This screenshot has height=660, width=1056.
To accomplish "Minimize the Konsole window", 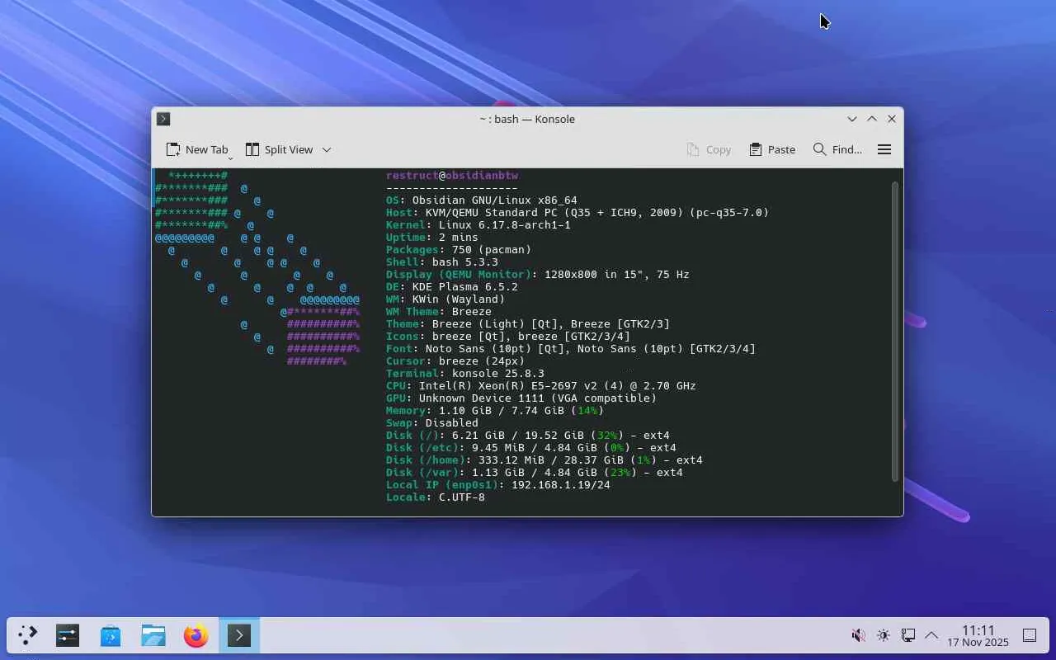I will [852, 119].
